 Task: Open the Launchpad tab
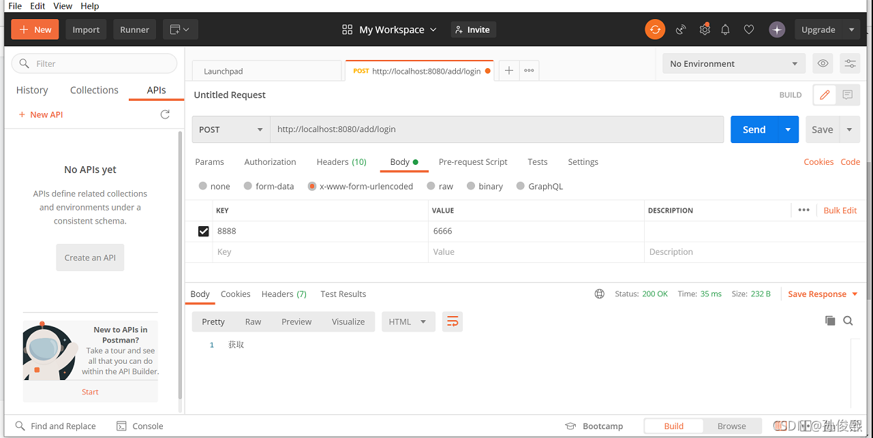(266, 71)
